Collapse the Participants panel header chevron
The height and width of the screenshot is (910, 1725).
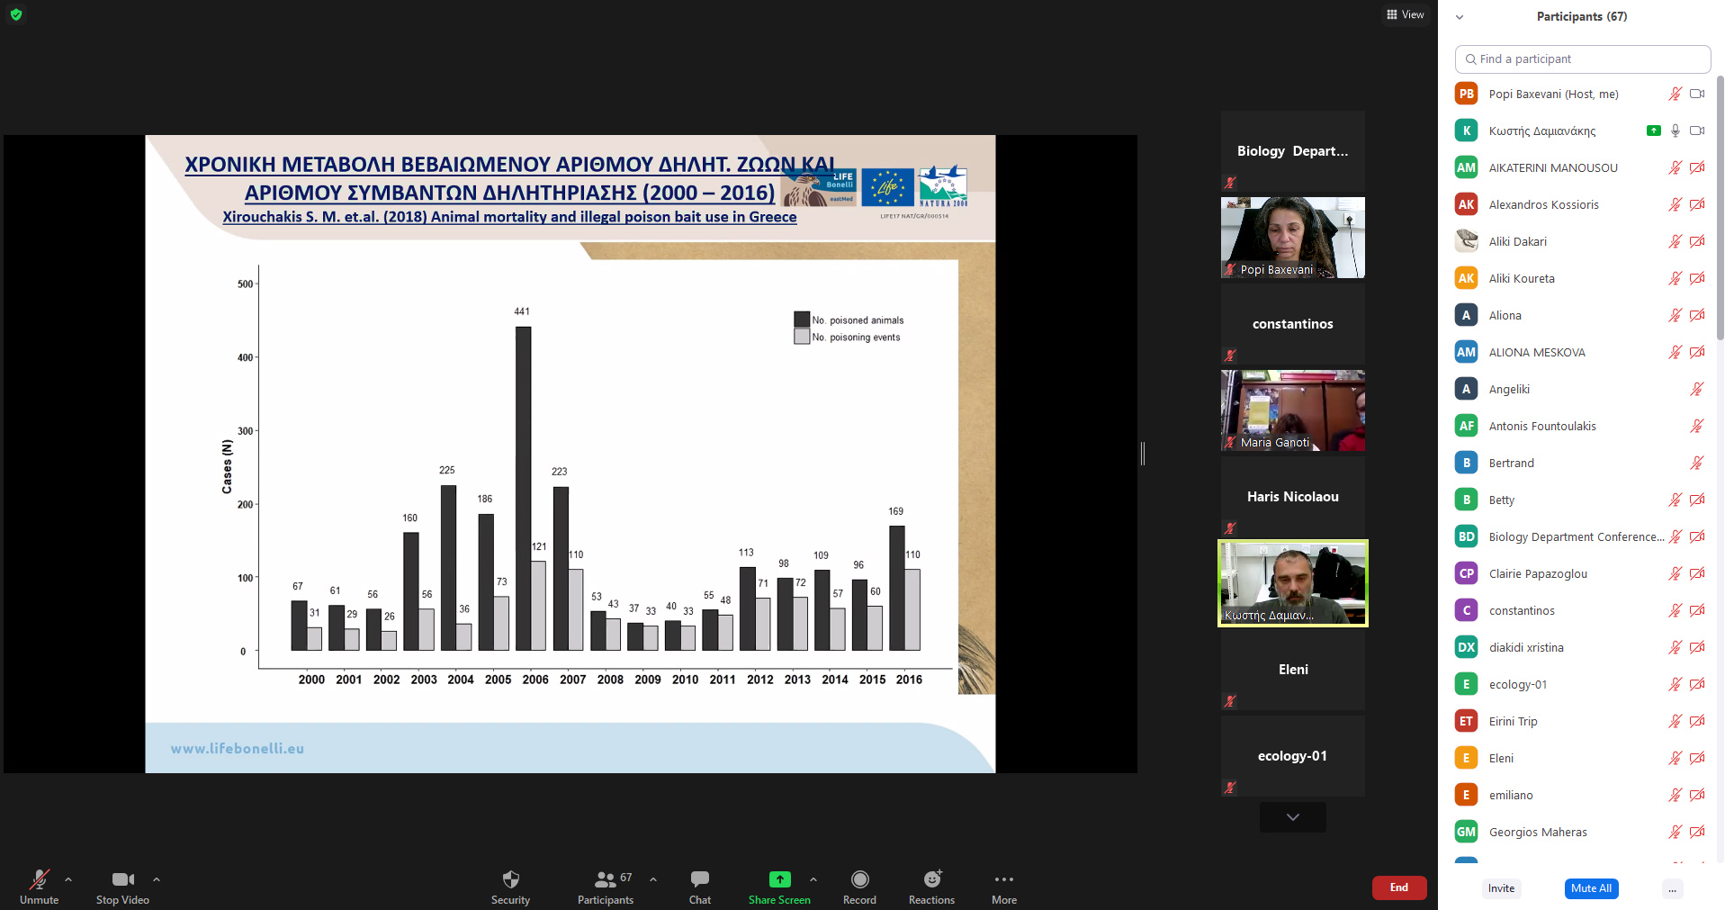pyautogui.click(x=1460, y=17)
